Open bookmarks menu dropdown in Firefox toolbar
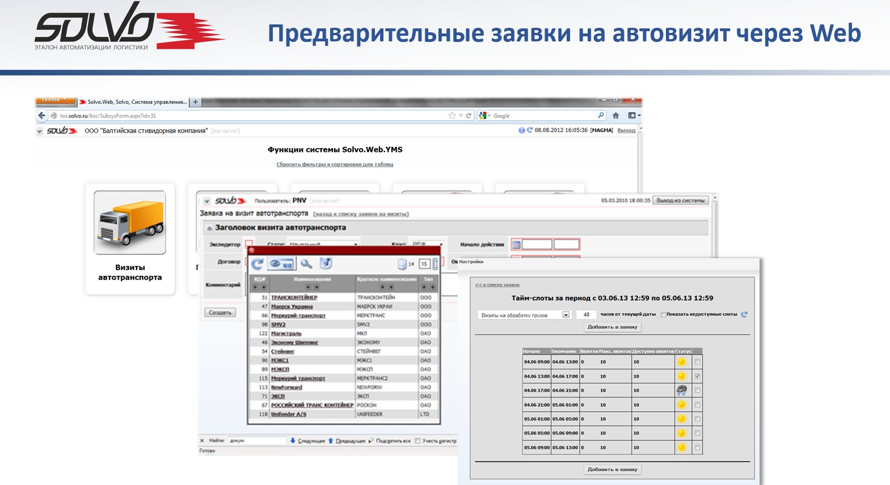 point(634,116)
